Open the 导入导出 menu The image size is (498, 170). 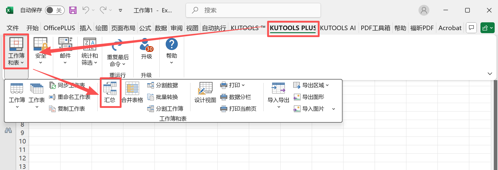coord(278,95)
